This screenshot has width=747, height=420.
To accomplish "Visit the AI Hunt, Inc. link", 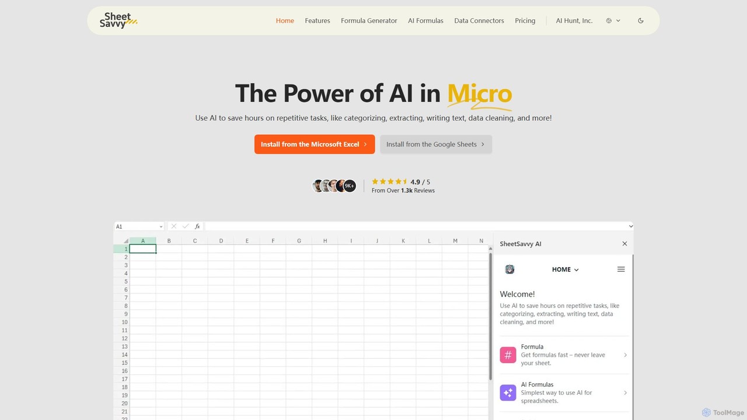I will [x=574, y=20].
